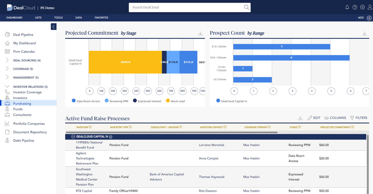Click the Add label in the navigation bar
The width and height of the screenshot is (373, 194).
361,18
